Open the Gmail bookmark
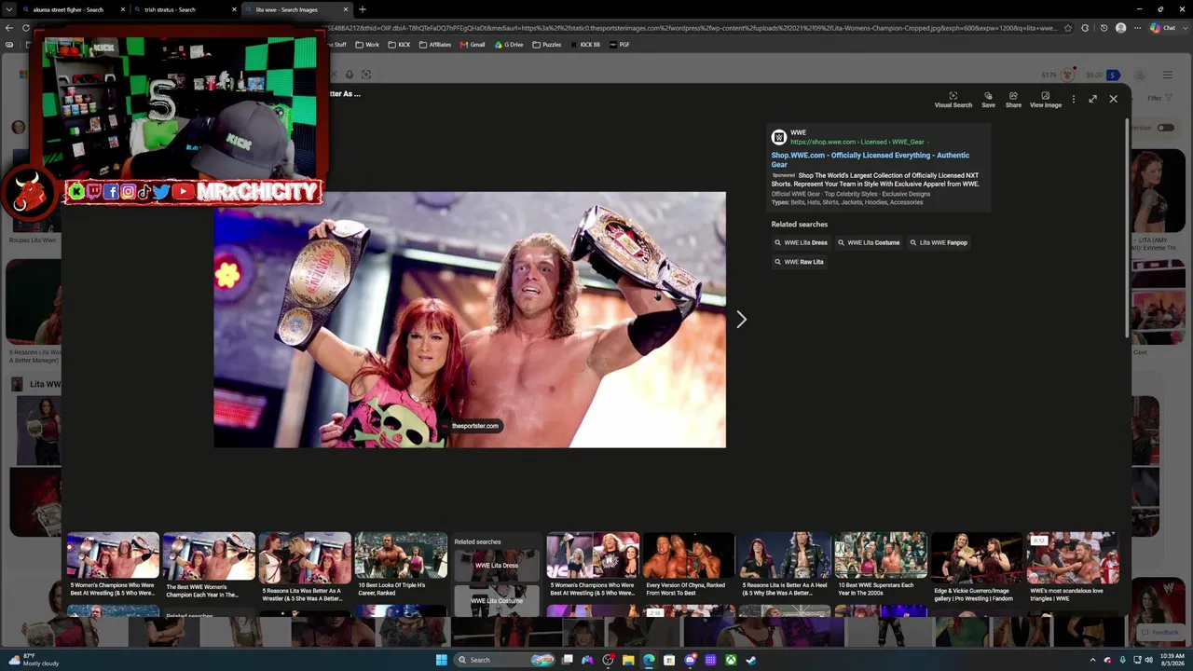The width and height of the screenshot is (1193, 671). (473, 45)
